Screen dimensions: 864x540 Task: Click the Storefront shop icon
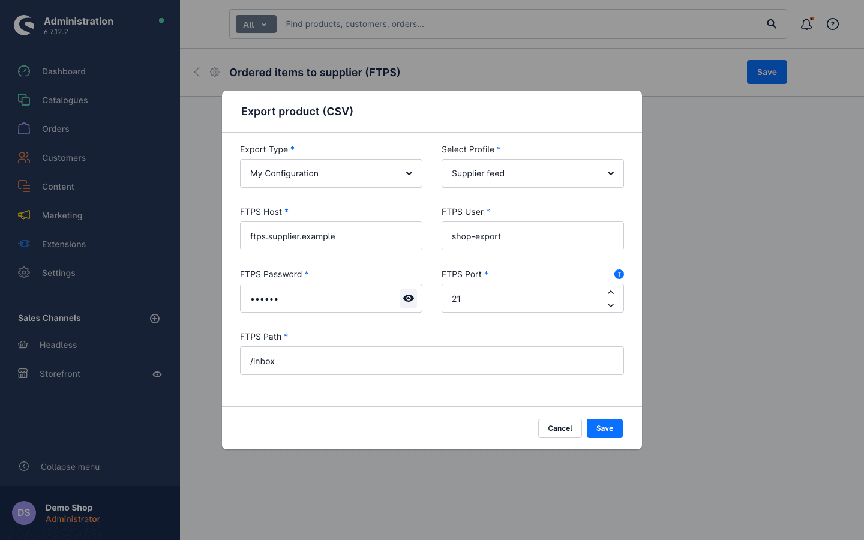[23, 374]
